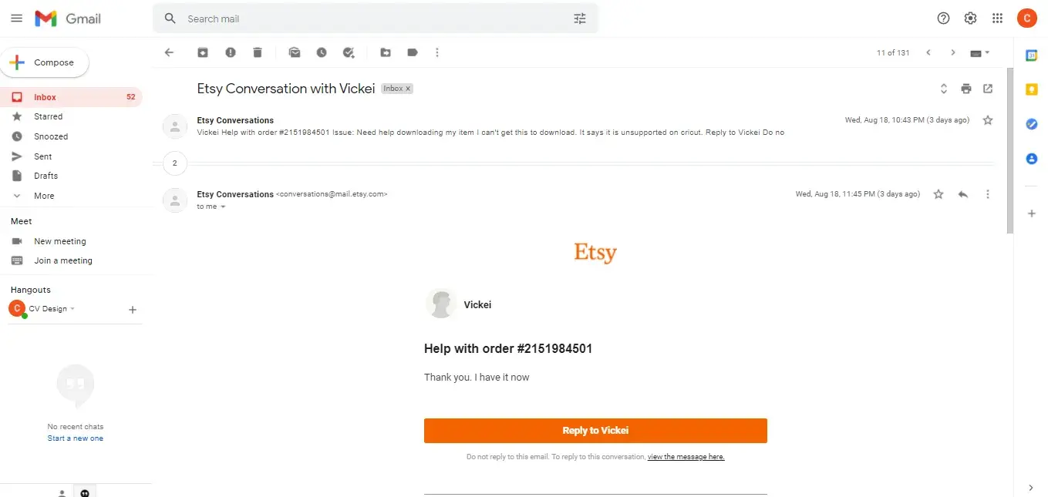Open the "view the message here" link
Screen dimensions: 1048x497
tap(686, 457)
